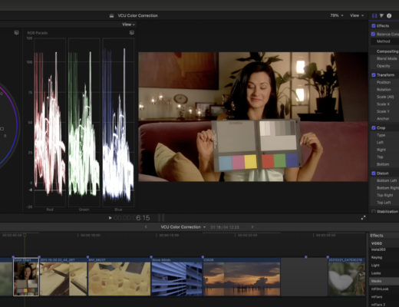Select the color chart clip in timeline

coord(26,277)
